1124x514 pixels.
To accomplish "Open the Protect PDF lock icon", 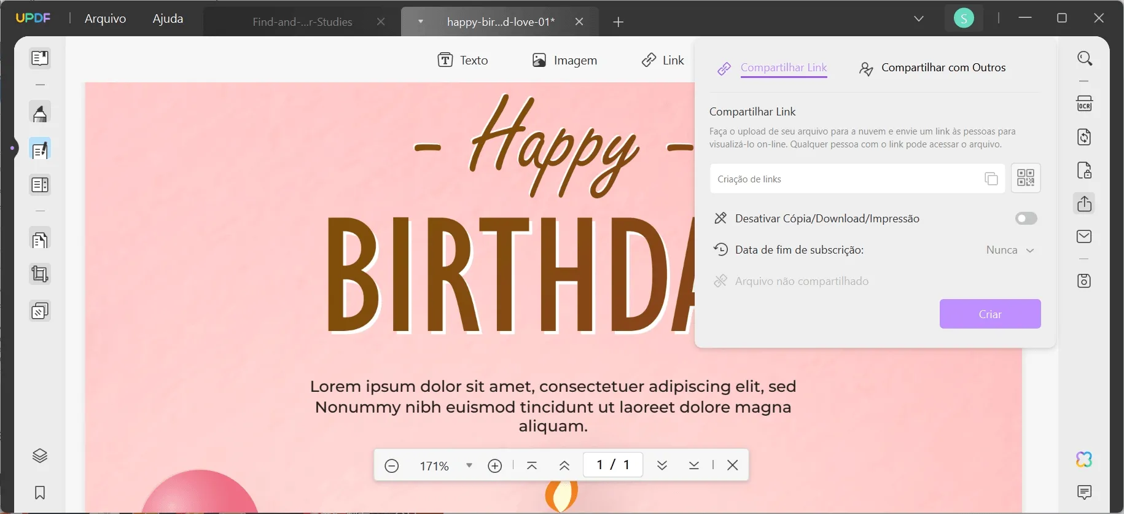I will point(1085,170).
